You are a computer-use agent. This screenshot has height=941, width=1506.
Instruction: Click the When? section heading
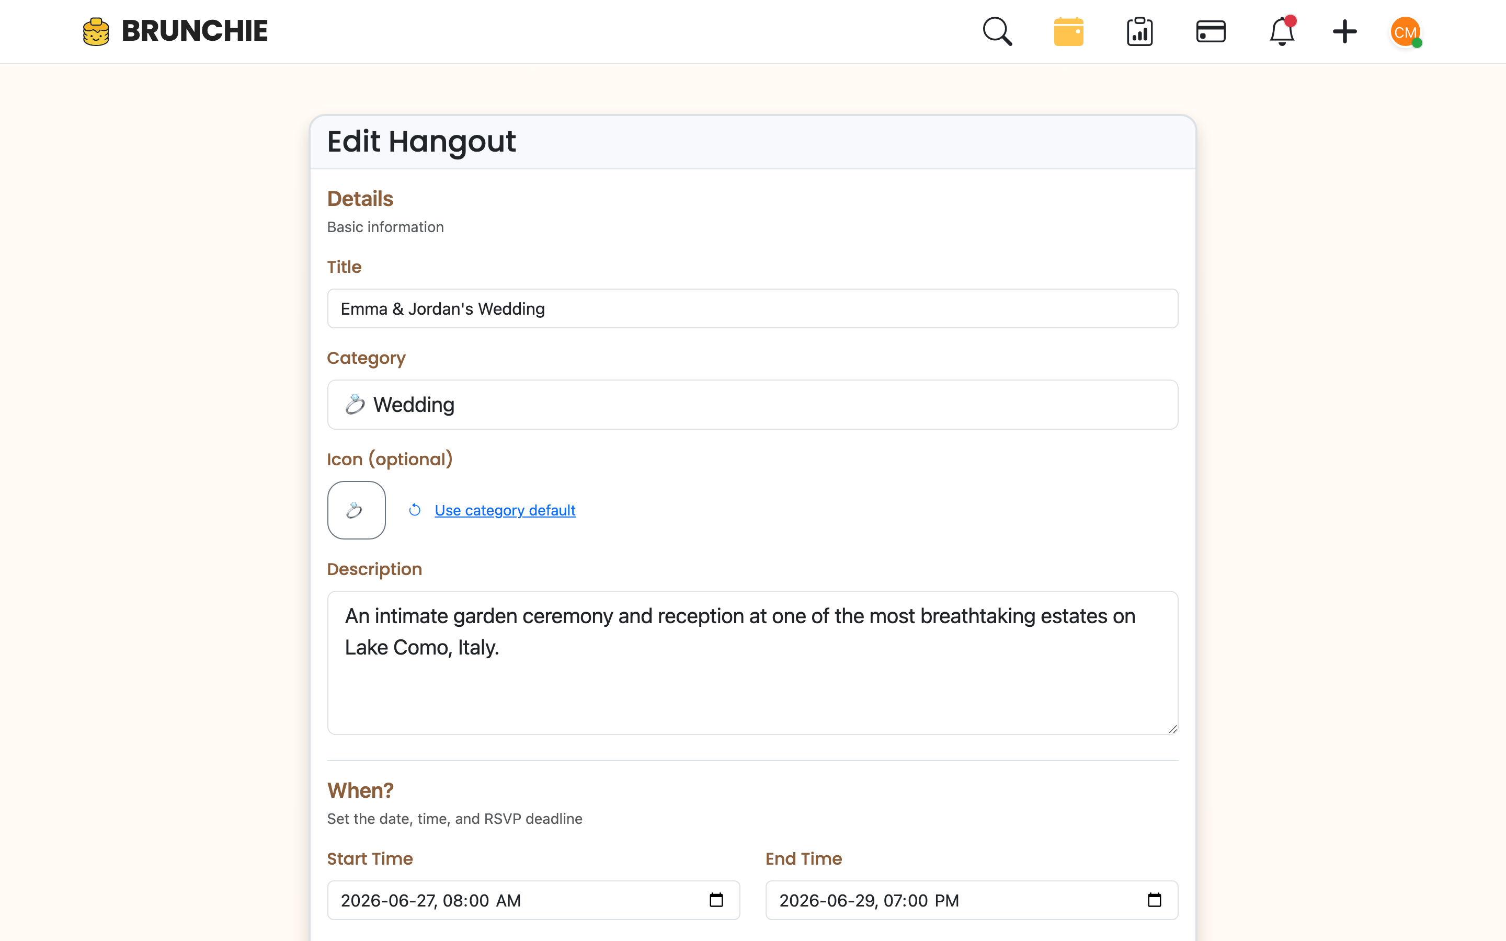pos(360,790)
